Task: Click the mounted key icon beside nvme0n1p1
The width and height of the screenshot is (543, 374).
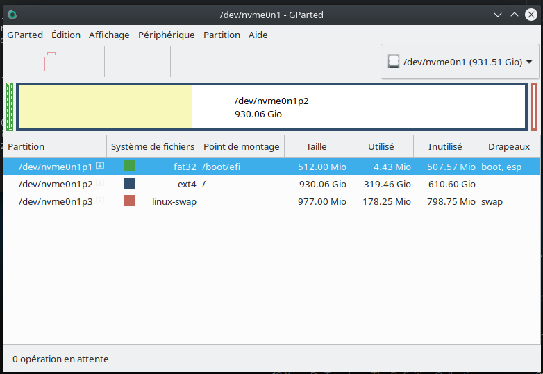Action: [x=100, y=167]
